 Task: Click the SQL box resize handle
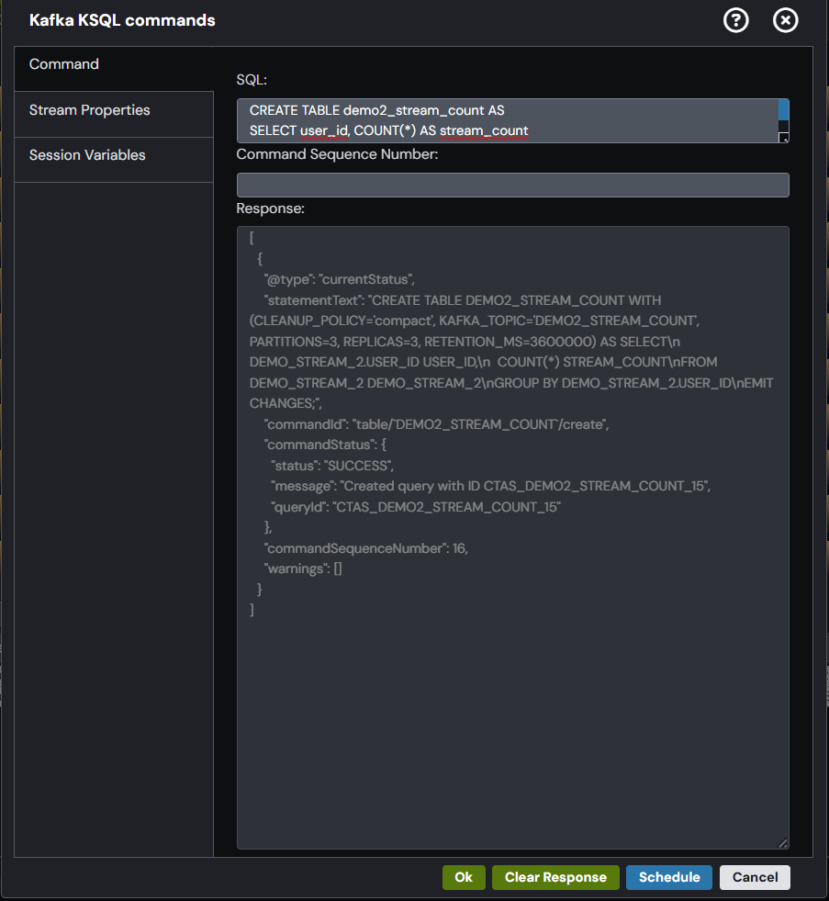(784, 138)
